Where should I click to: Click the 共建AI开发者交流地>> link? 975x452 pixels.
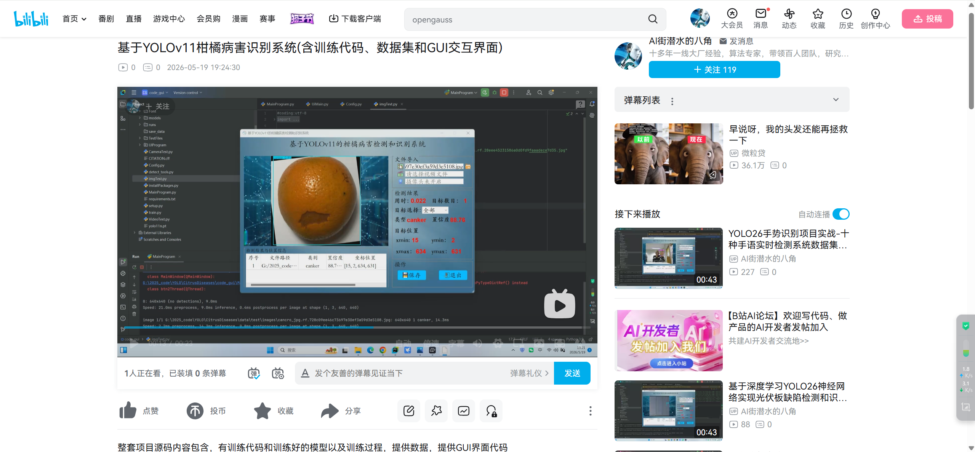[768, 340]
